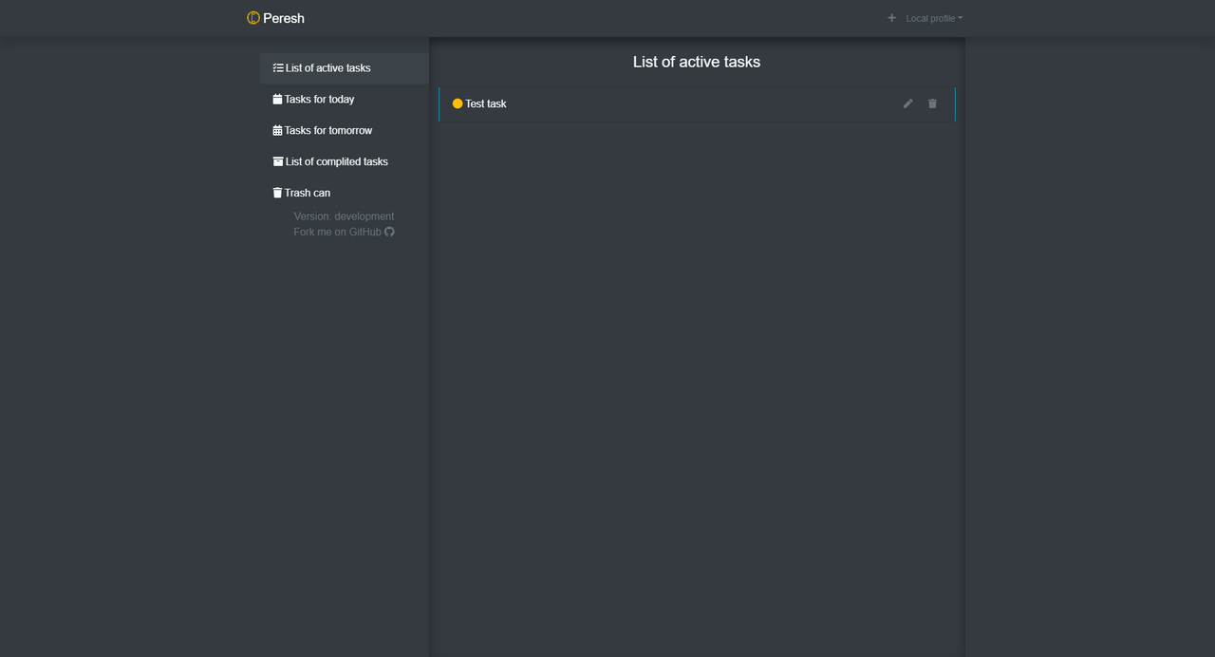The image size is (1215, 657).
Task: Open Tasks for today
Action: 319,100
